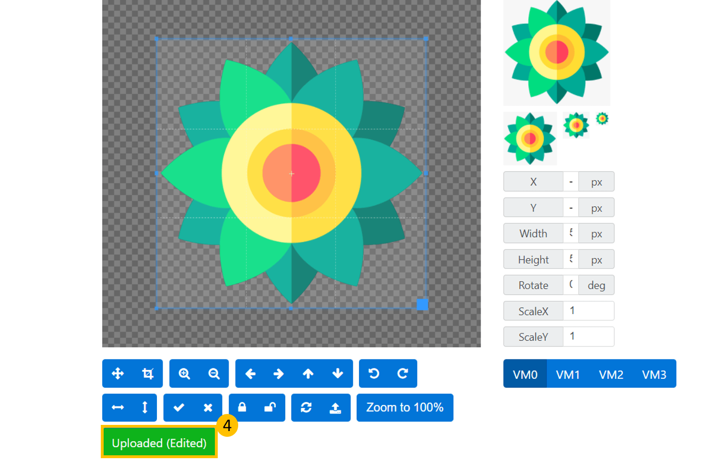The height and width of the screenshot is (471, 715).
Task: Rotate the image clockwise
Action: (x=402, y=374)
